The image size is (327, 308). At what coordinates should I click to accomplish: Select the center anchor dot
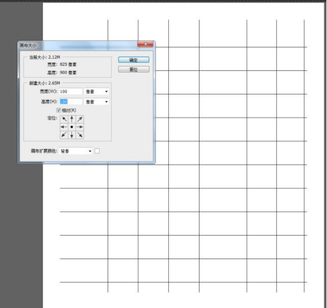click(x=72, y=127)
